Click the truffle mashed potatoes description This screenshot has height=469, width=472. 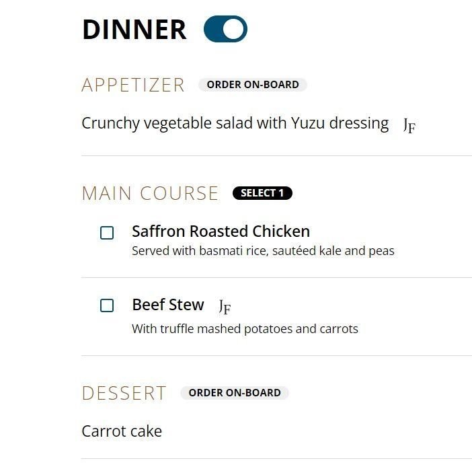[x=245, y=329]
